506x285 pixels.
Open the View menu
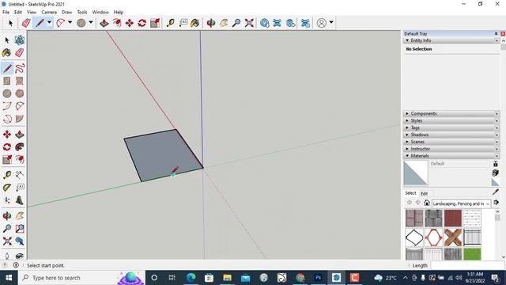point(32,12)
